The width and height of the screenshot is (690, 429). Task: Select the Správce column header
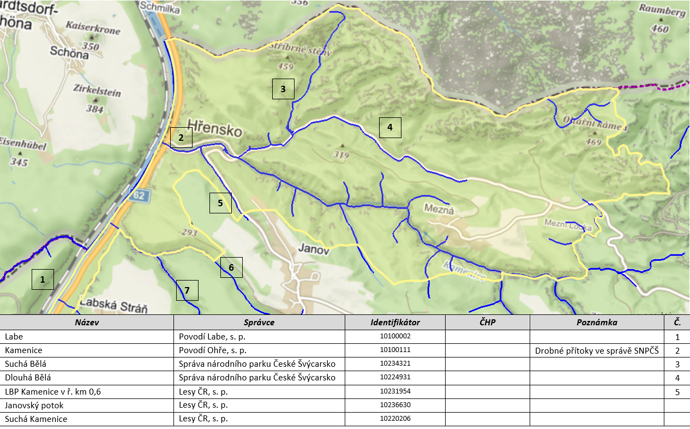259,323
